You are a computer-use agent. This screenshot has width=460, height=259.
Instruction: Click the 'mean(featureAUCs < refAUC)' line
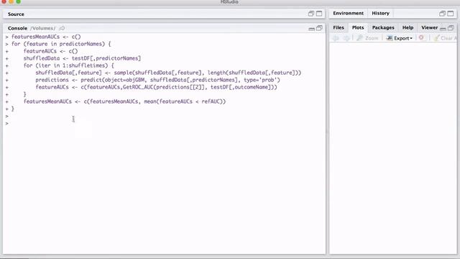pos(124,101)
